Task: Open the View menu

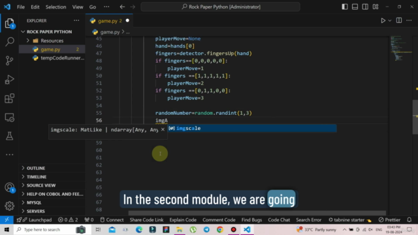Action: (x=78, y=7)
